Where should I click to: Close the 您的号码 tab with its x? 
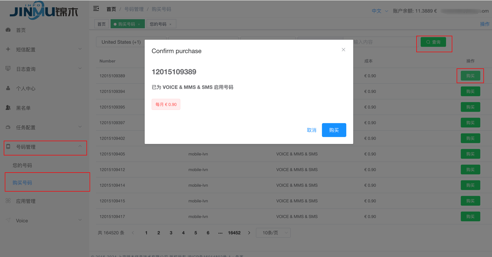click(170, 24)
